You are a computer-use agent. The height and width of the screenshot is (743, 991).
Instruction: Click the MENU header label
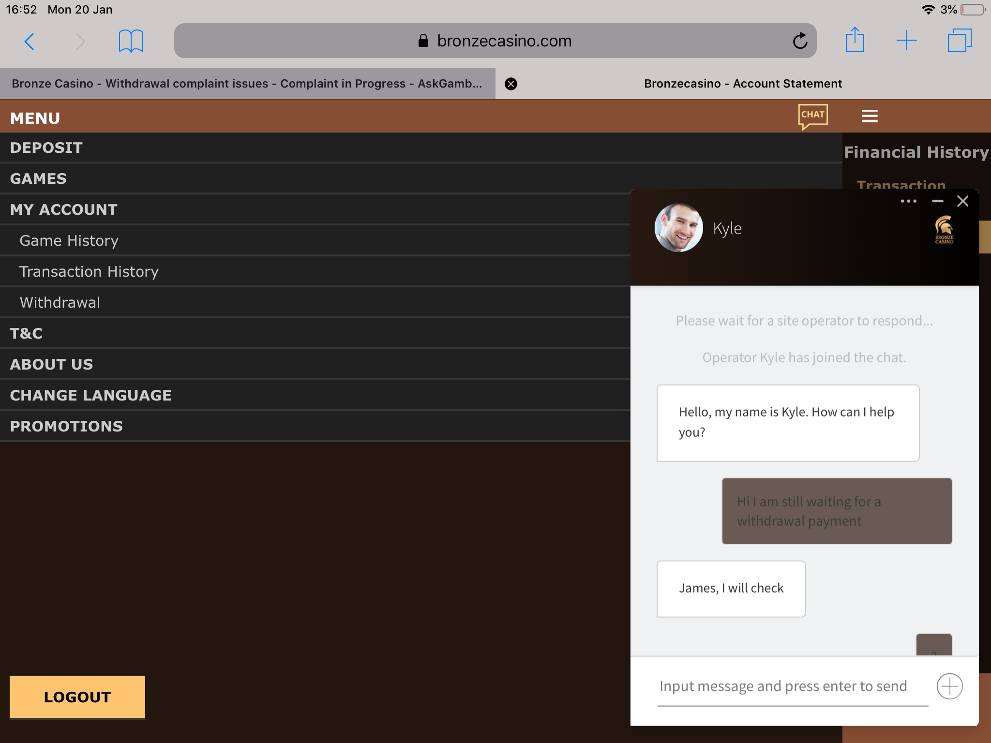click(35, 118)
